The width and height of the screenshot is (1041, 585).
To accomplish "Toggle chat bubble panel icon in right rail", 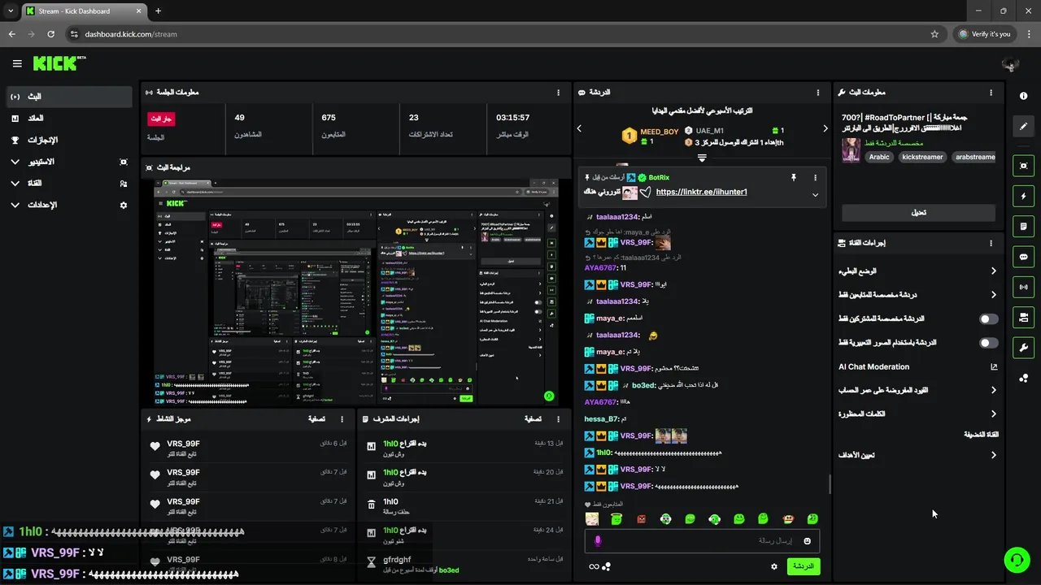I will click(x=1023, y=257).
